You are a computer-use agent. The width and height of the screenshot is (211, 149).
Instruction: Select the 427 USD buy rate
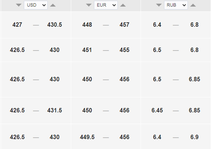pos(17,25)
